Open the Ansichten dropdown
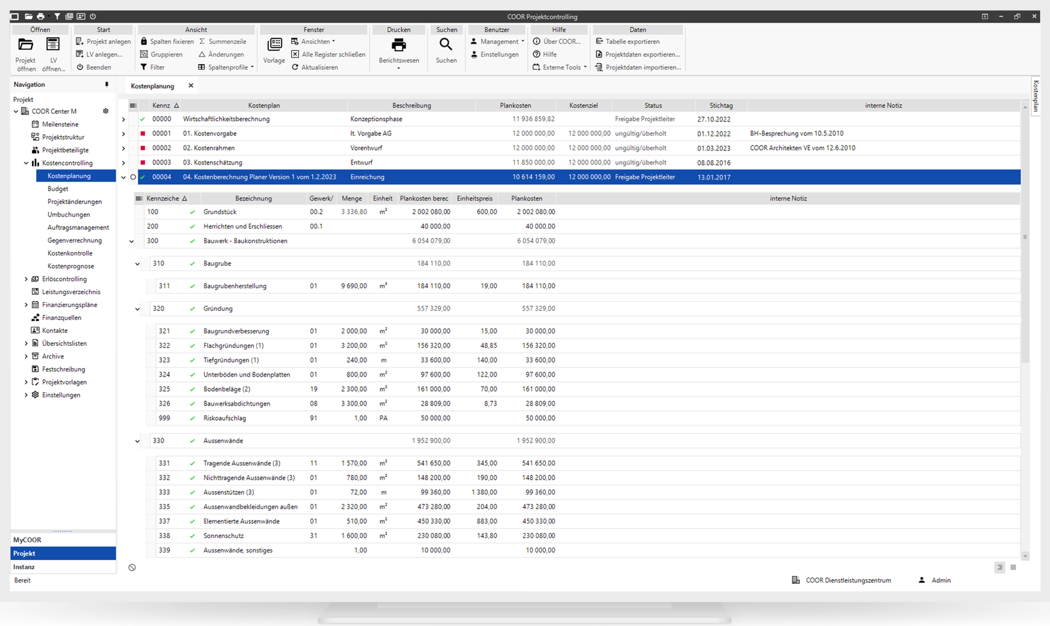The height and width of the screenshot is (626, 1050). tap(313, 41)
